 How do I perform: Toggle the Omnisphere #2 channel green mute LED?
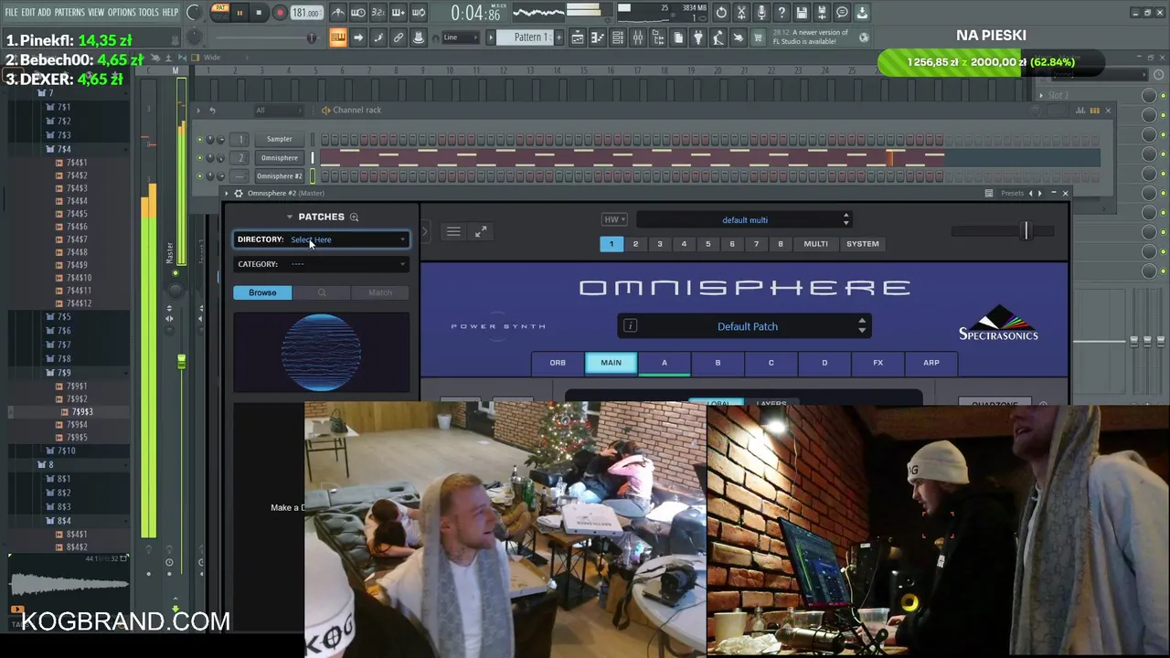tap(200, 176)
